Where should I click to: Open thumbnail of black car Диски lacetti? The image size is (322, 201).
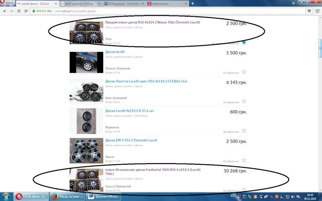click(87, 62)
